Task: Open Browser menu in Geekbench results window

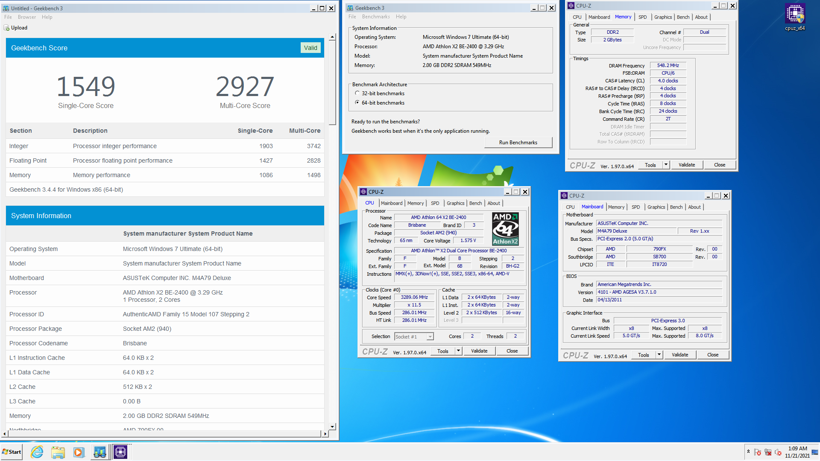Action: [x=27, y=17]
